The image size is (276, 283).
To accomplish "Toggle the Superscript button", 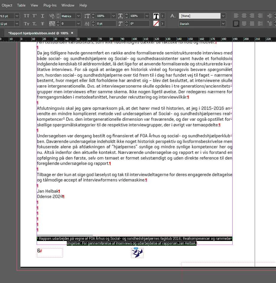I will (x=34, y=16).
